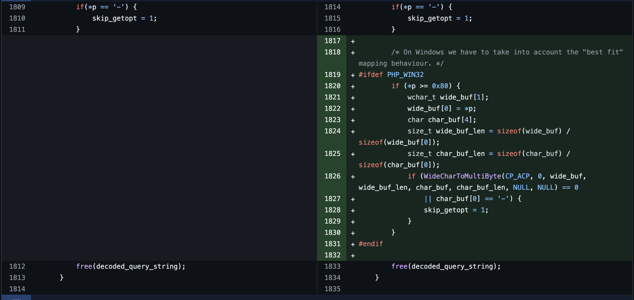Click 'if(*p == '-')' in left pane
The width and height of the screenshot is (634, 300).
coord(102,7)
